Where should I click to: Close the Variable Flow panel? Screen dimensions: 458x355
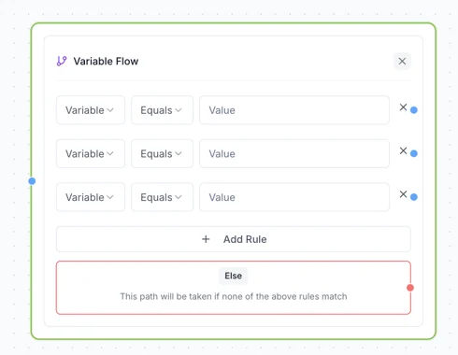(402, 61)
